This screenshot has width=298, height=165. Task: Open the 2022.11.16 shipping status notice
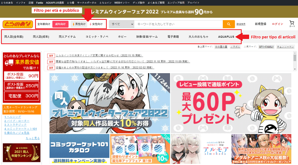[x=105, y=67]
